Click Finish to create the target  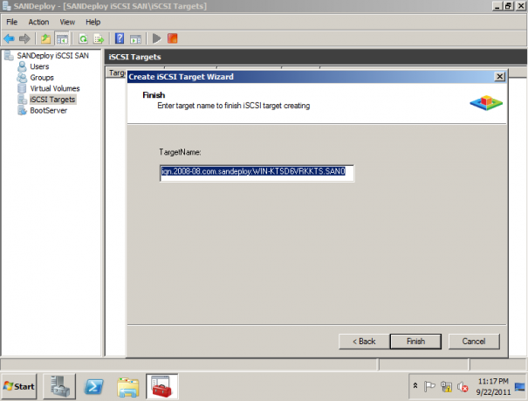415,342
